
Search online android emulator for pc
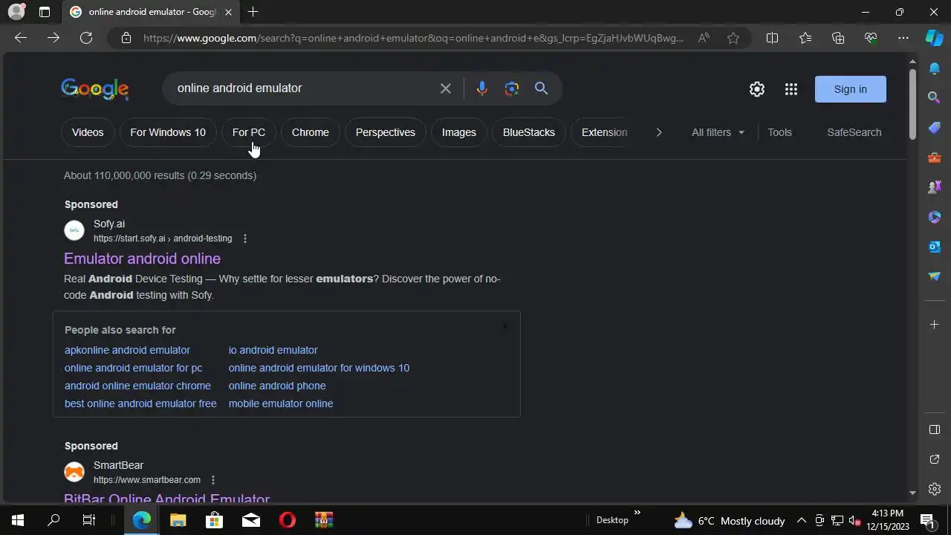[133, 368]
